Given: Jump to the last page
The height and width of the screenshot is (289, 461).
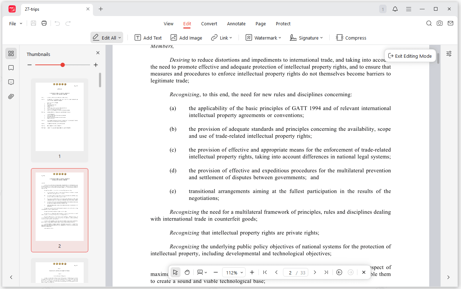Looking at the screenshot, I should [x=326, y=272].
